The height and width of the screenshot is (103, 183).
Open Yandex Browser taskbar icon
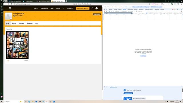coord(47,102)
